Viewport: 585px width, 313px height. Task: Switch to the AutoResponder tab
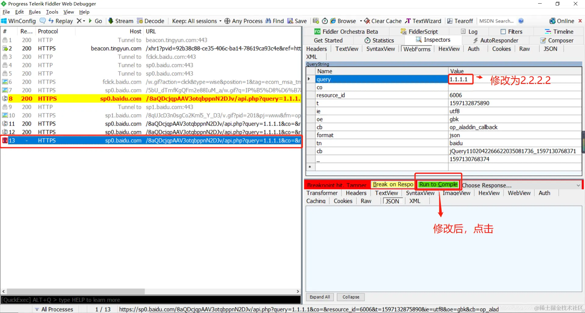coord(495,40)
